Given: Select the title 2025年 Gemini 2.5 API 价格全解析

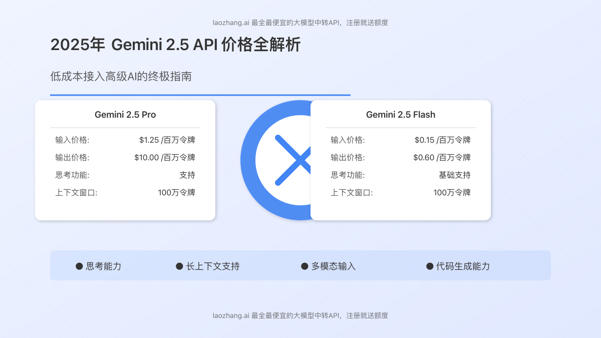Looking at the screenshot, I should click(x=175, y=45).
